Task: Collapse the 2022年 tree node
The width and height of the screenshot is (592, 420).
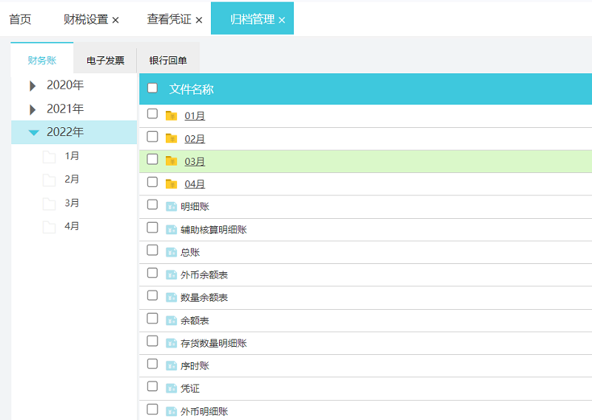Action: tap(33, 133)
